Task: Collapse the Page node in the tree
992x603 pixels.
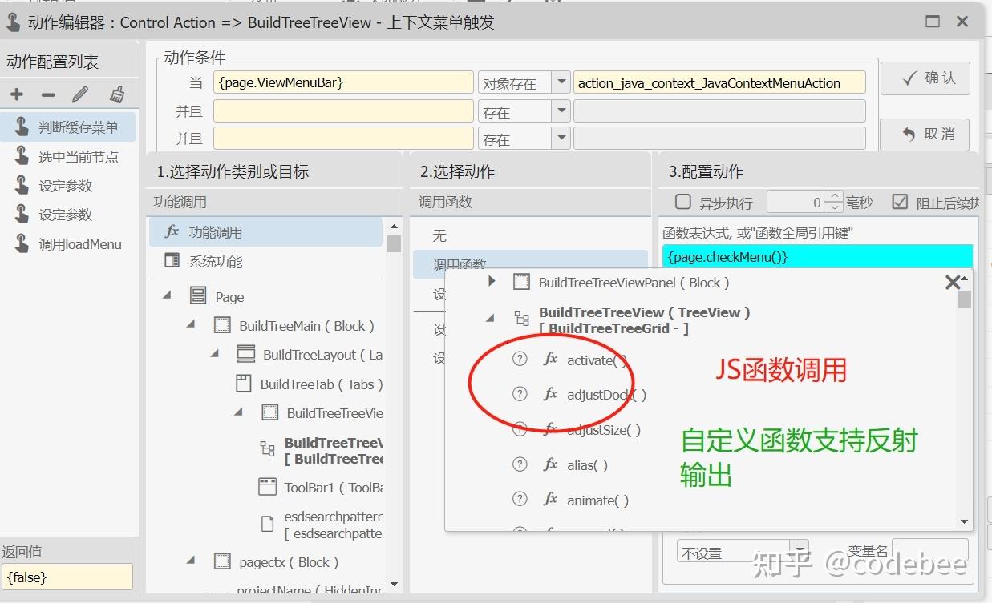Action: [167, 295]
